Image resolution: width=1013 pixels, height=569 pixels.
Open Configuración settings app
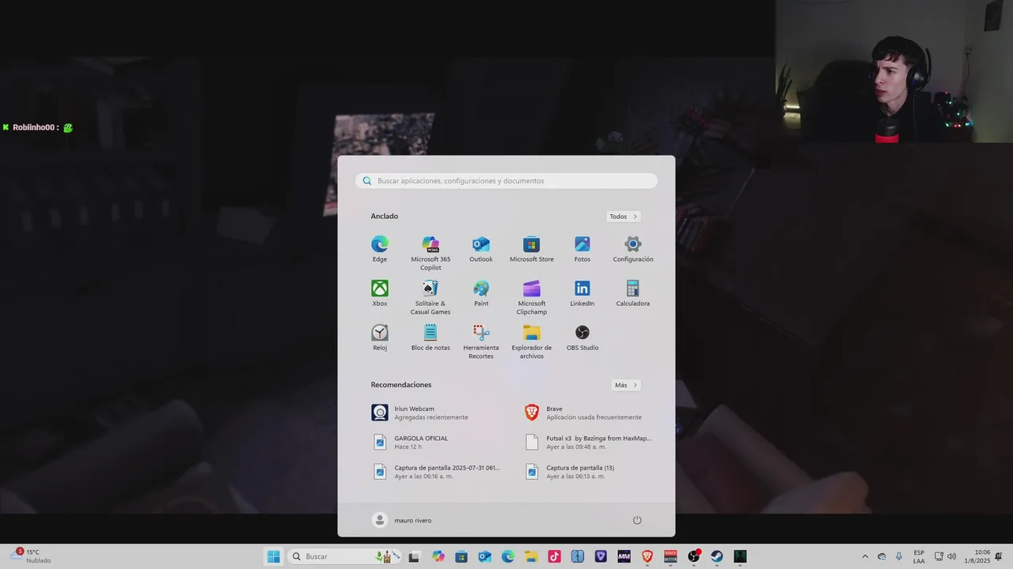tap(633, 248)
